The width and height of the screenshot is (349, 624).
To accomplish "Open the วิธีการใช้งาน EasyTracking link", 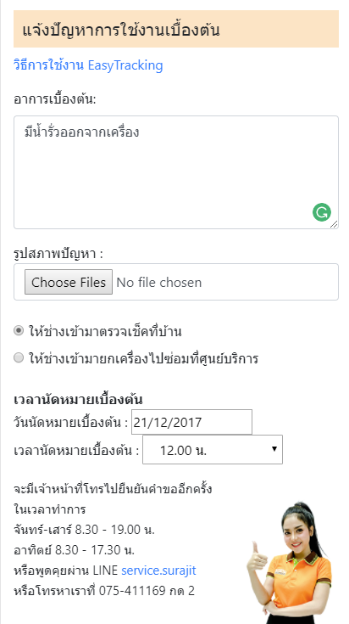I will pyautogui.click(x=88, y=65).
